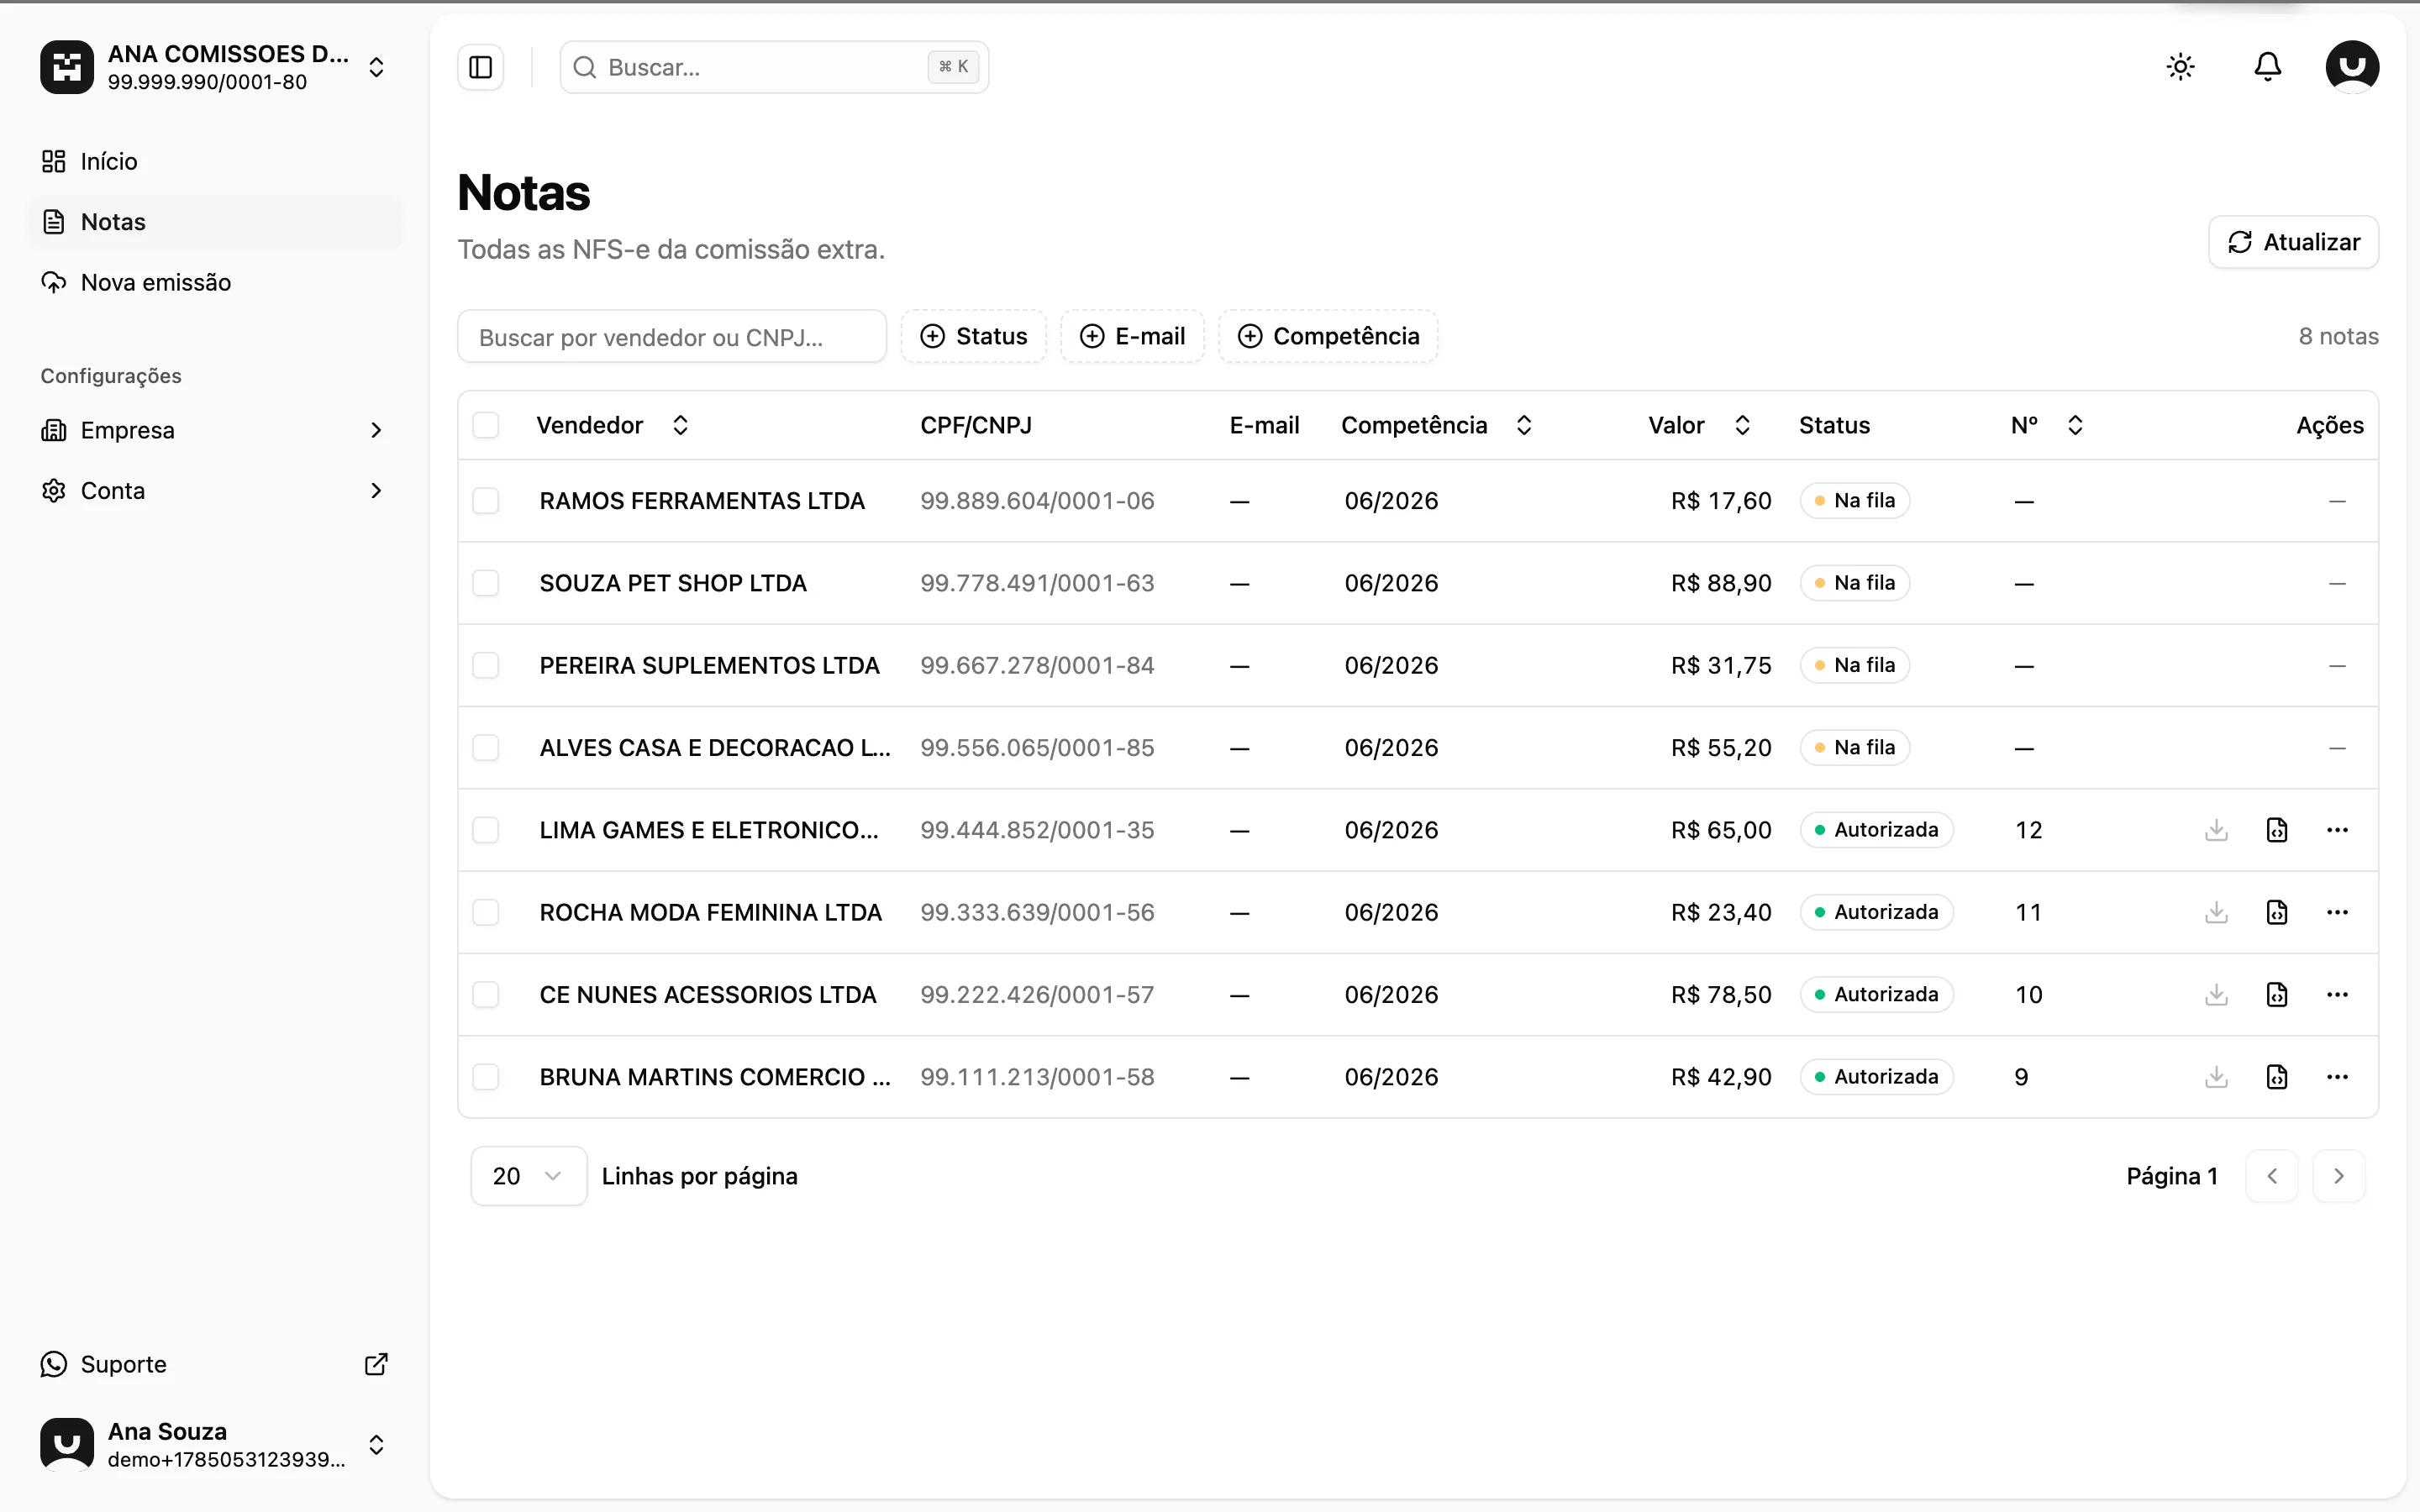Download PDF for ROCHA MODA FEMININA note
This screenshot has width=2420, height=1512.
tap(2216, 912)
